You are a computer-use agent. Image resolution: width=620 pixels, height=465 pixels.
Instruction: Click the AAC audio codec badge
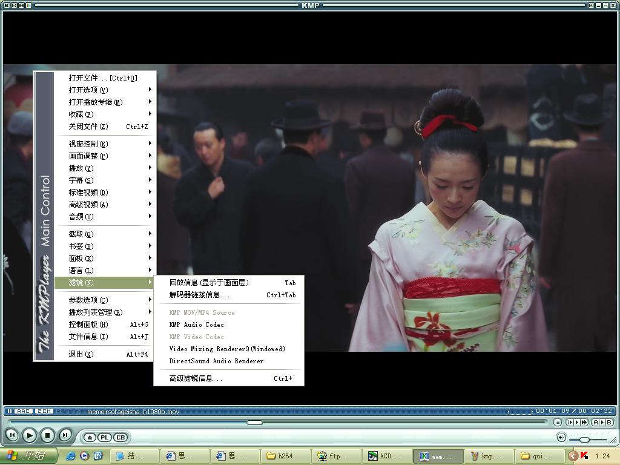point(24,411)
